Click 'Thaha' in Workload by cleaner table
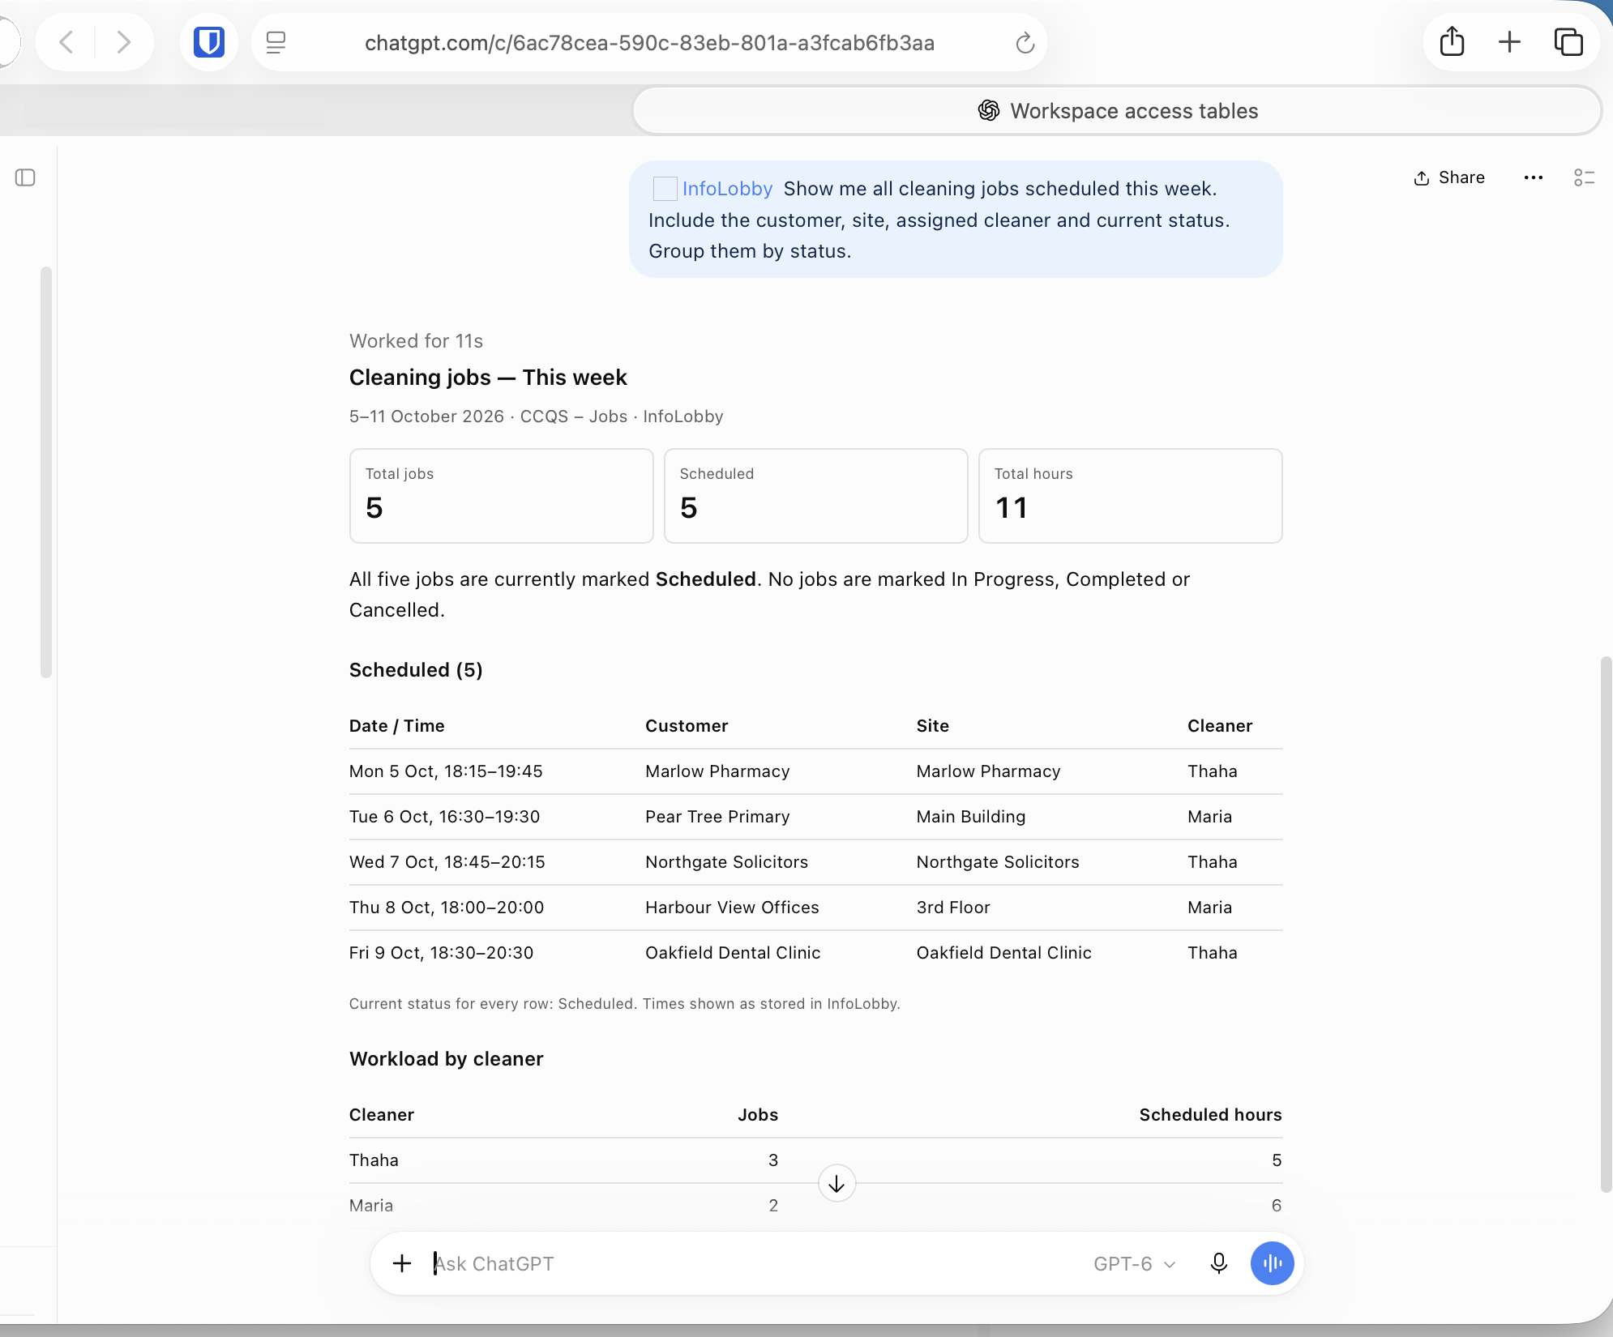The image size is (1613, 1337). pos(374,1160)
